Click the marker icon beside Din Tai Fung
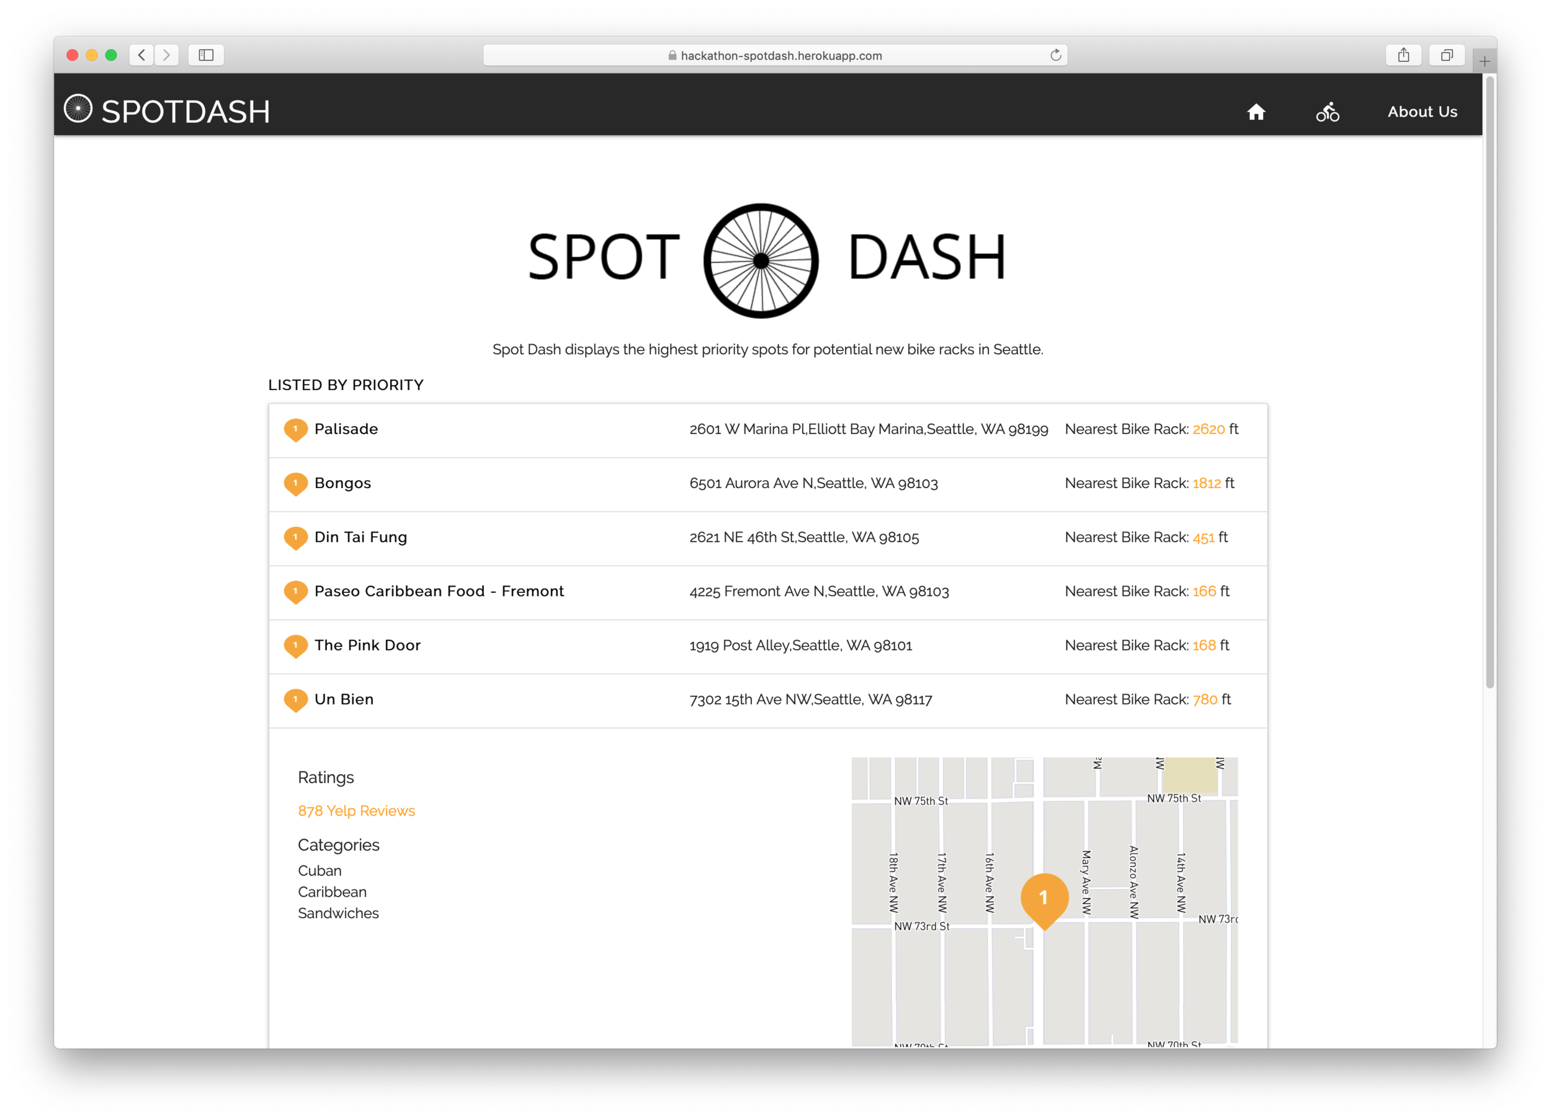 295,538
